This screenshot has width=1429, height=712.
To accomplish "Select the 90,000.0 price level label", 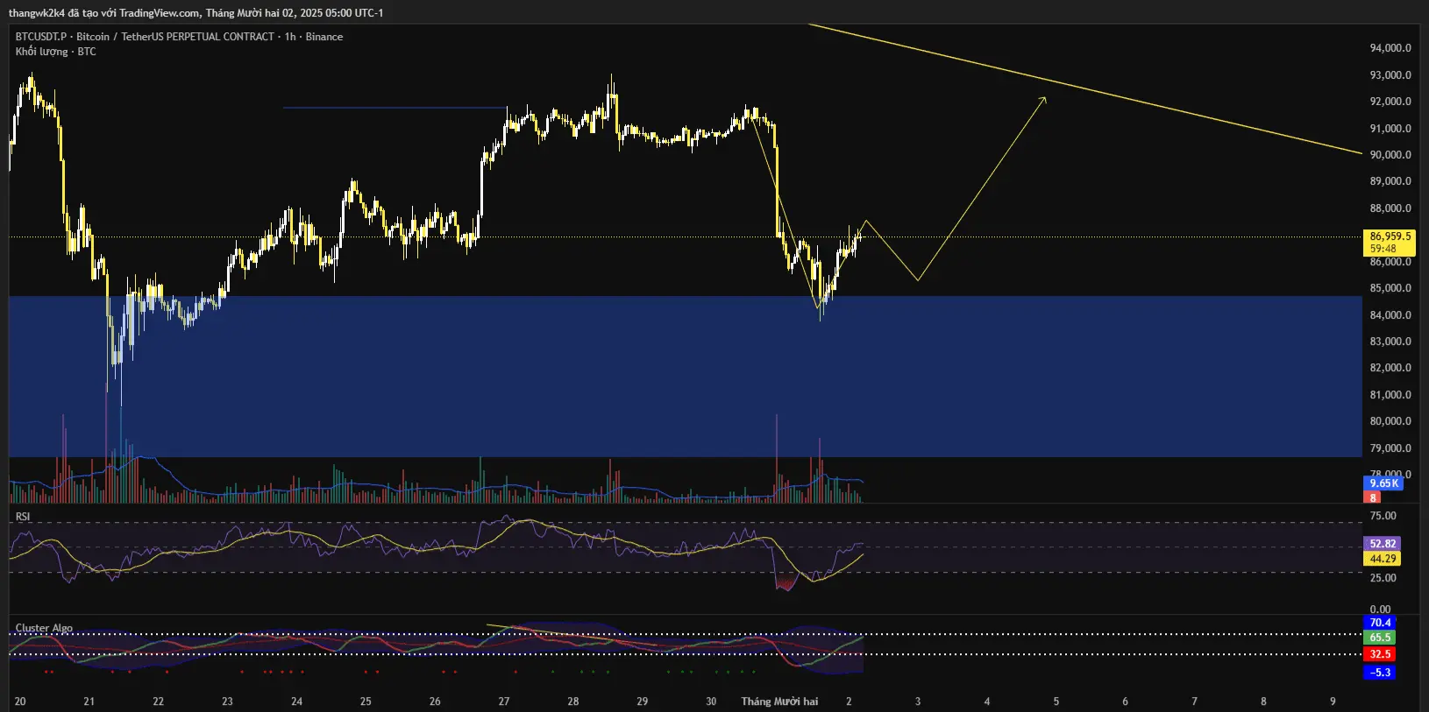I will pyautogui.click(x=1390, y=155).
